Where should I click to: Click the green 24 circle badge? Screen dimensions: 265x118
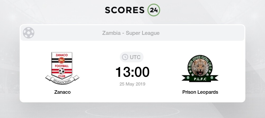click(154, 10)
